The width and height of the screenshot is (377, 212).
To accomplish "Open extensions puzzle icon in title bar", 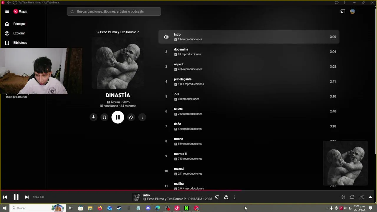I will (337, 3).
